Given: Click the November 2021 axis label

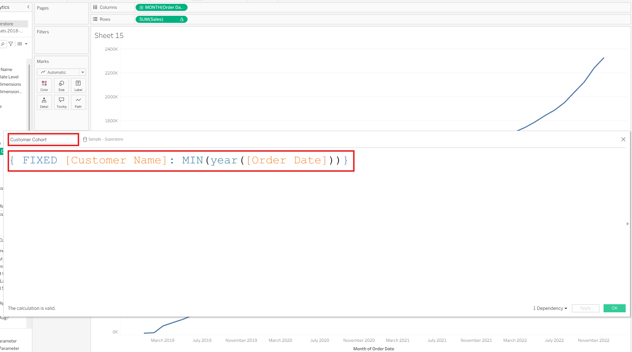Looking at the screenshot, I should (476, 340).
